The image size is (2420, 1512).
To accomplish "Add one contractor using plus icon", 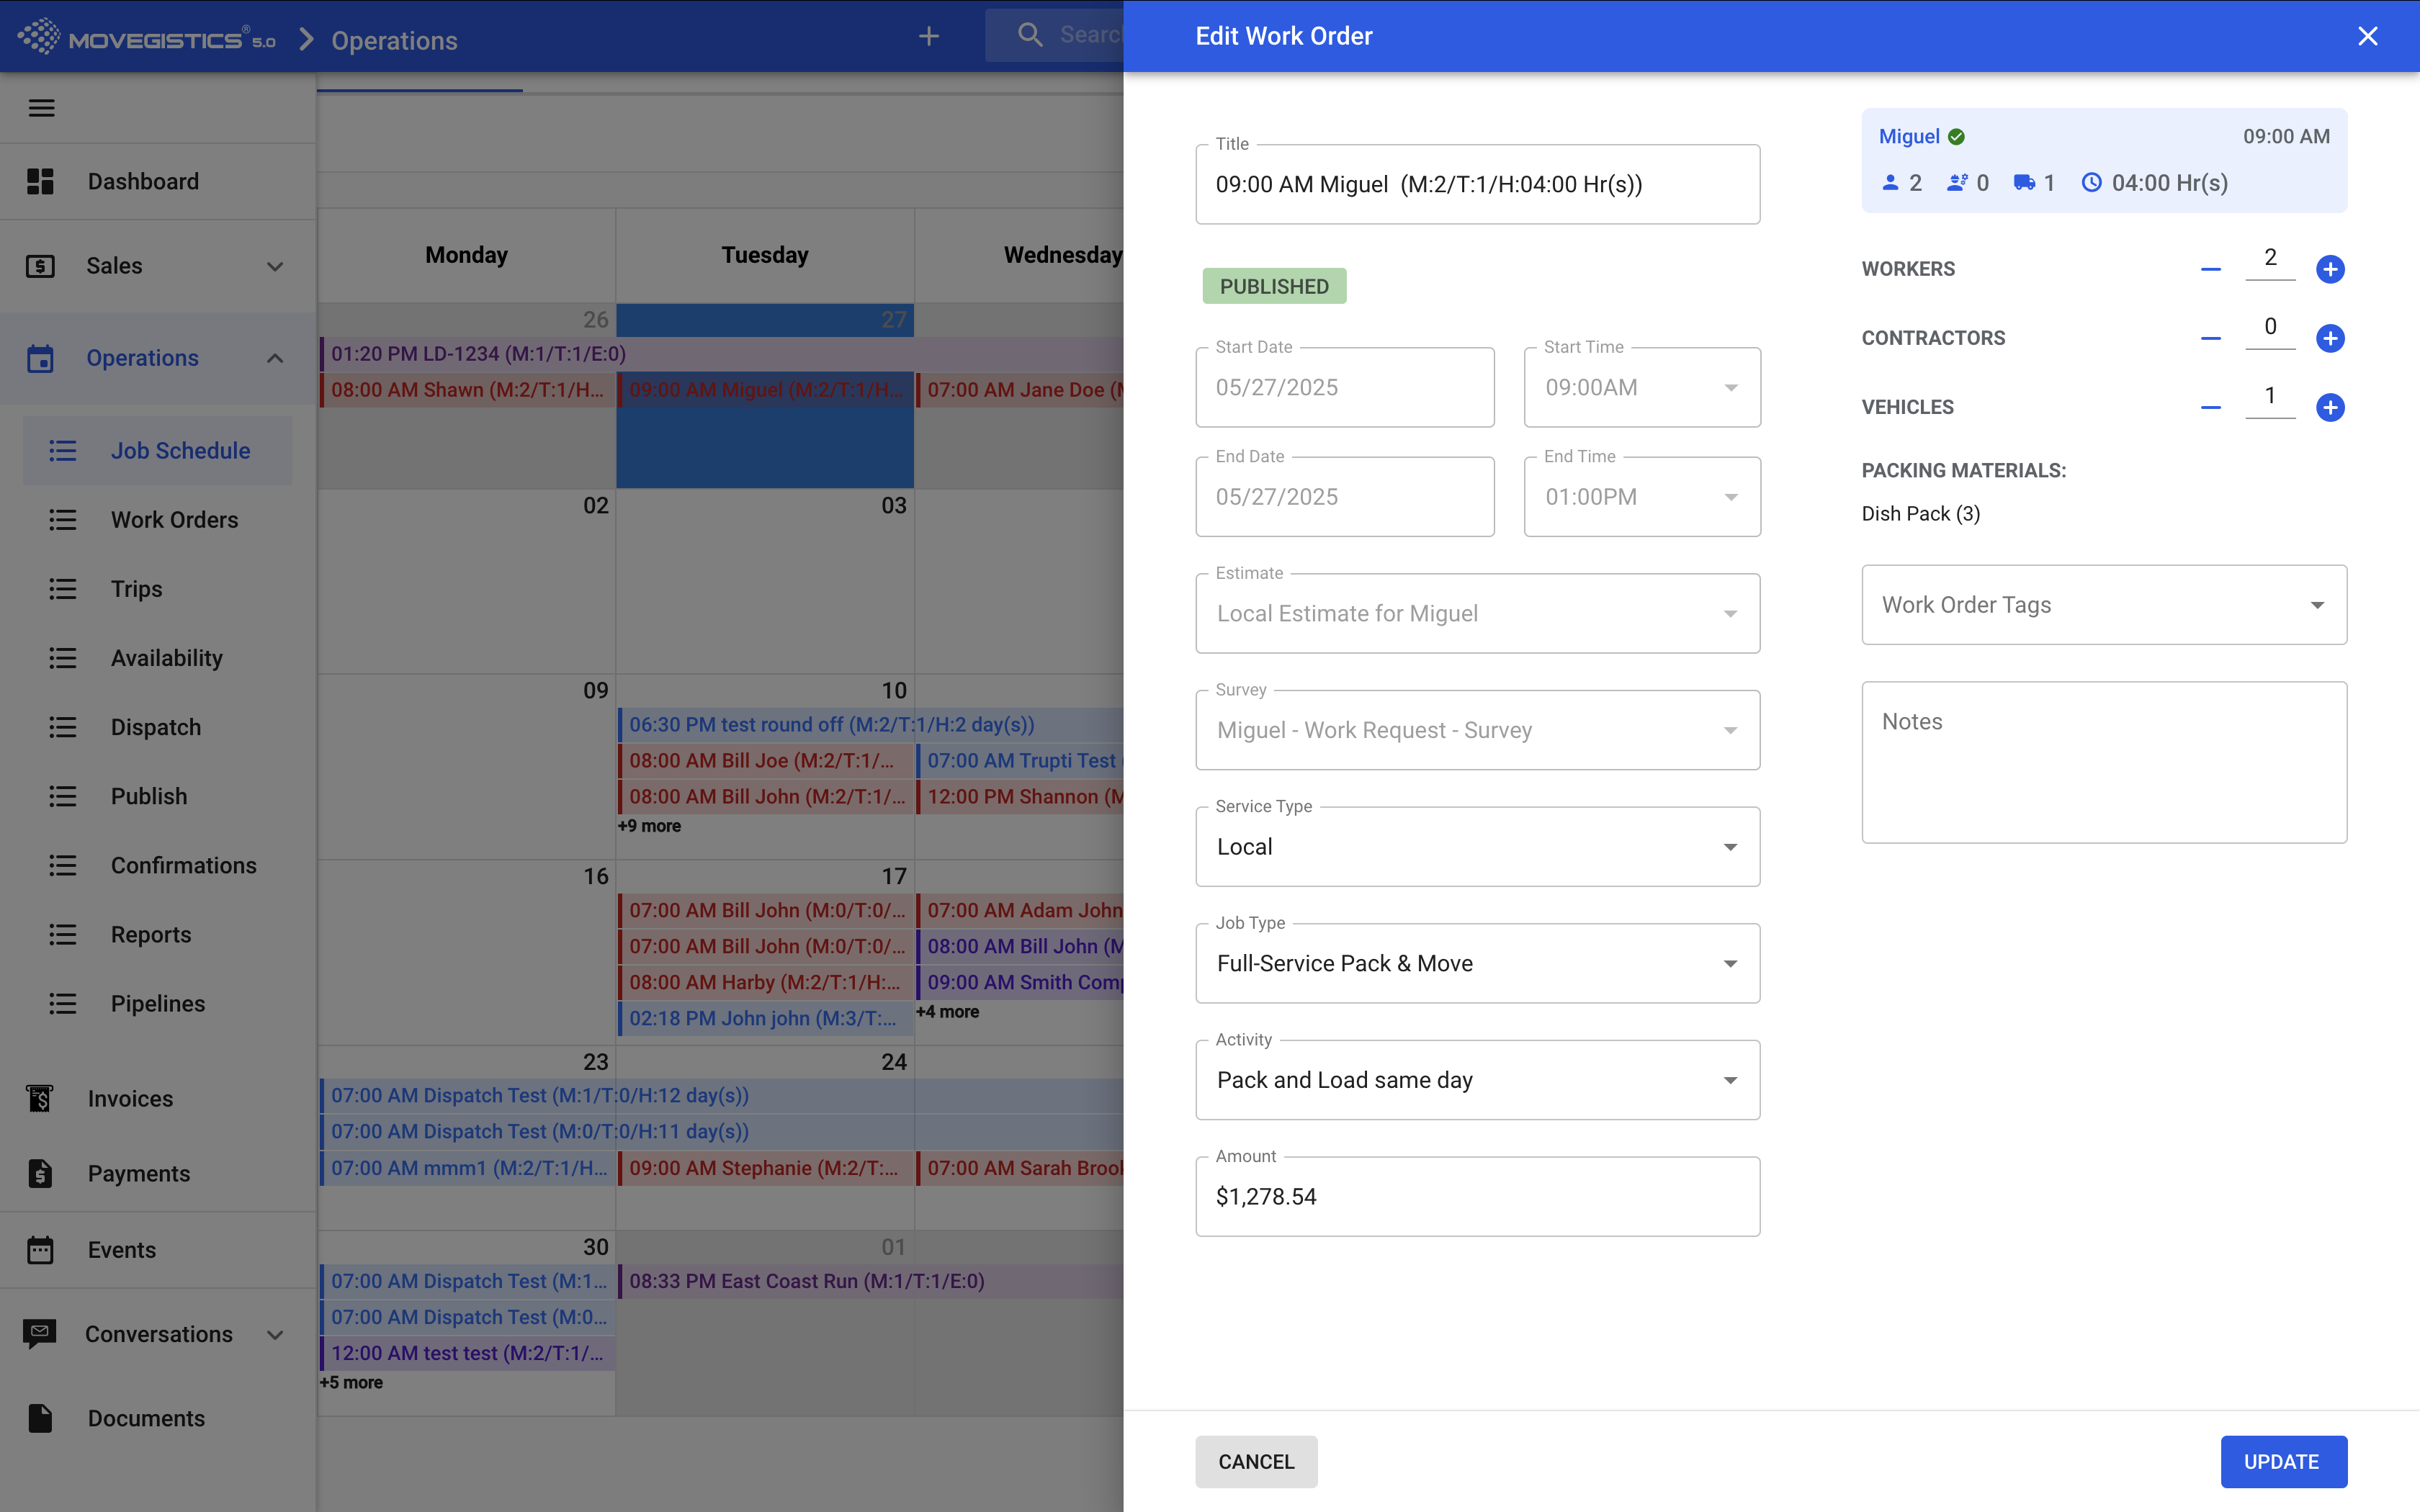I will [2330, 338].
